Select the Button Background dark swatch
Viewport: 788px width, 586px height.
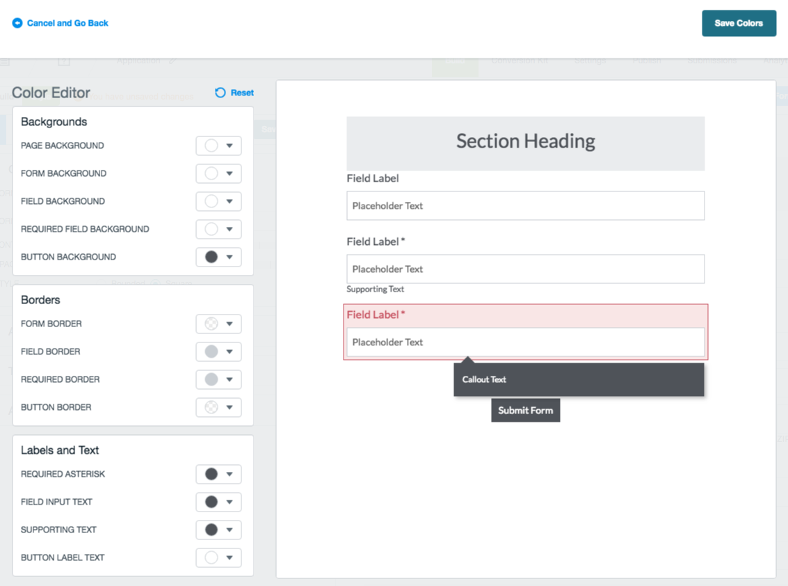point(211,257)
